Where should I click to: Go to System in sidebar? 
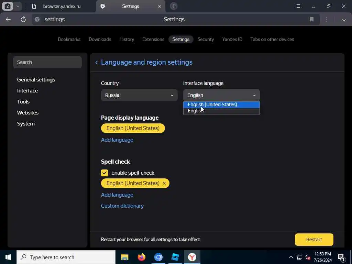point(26,124)
